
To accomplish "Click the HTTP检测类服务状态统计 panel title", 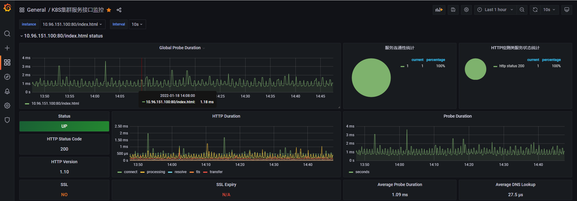I will (515, 48).
